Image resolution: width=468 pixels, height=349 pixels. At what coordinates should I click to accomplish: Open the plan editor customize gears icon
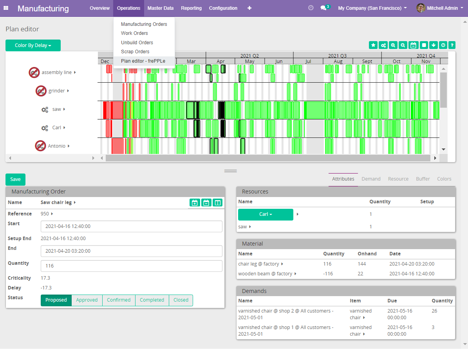tap(383, 45)
